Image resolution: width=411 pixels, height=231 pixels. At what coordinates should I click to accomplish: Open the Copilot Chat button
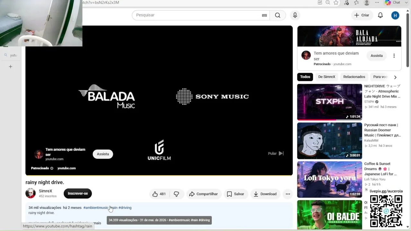(393, 3)
